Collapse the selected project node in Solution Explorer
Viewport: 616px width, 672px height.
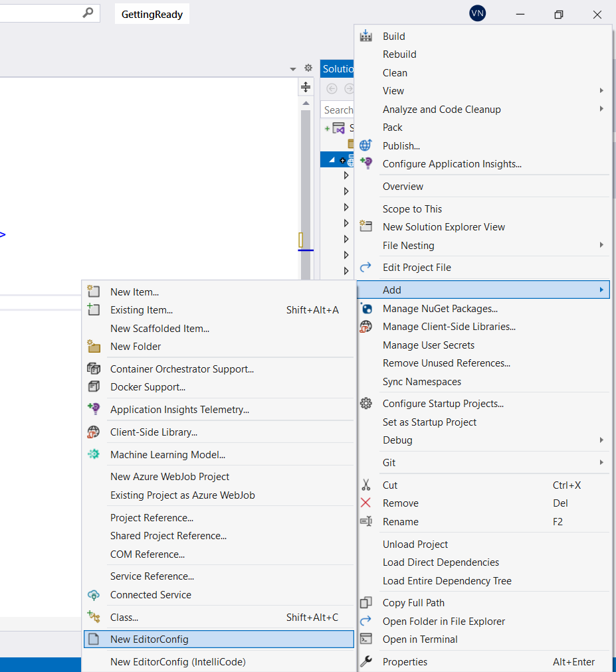[x=332, y=160]
